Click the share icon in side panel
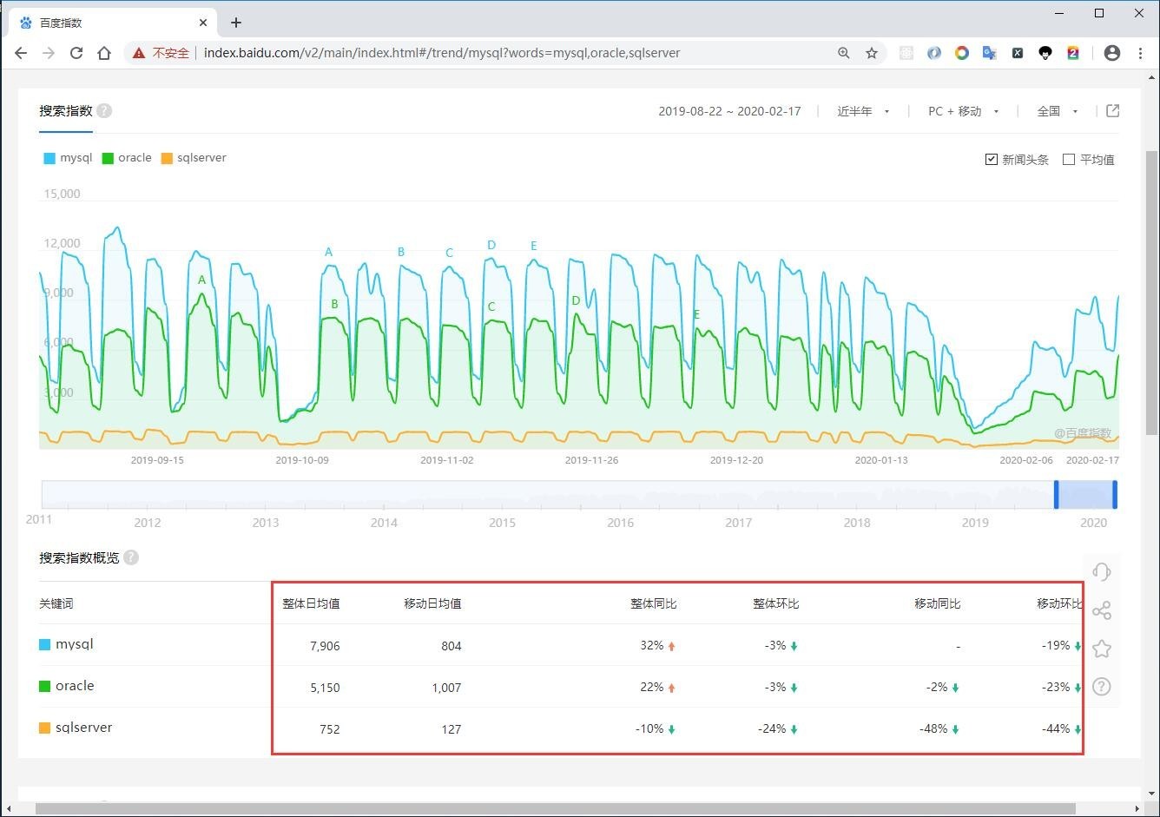 [1102, 610]
